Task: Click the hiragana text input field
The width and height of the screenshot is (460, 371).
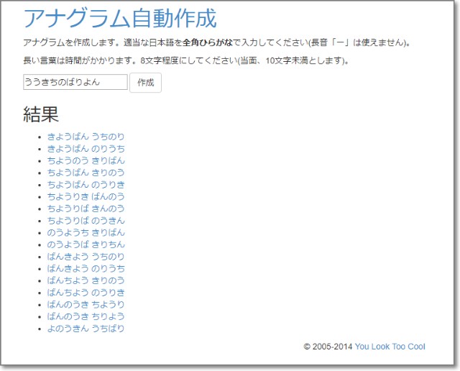Action: (x=75, y=82)
